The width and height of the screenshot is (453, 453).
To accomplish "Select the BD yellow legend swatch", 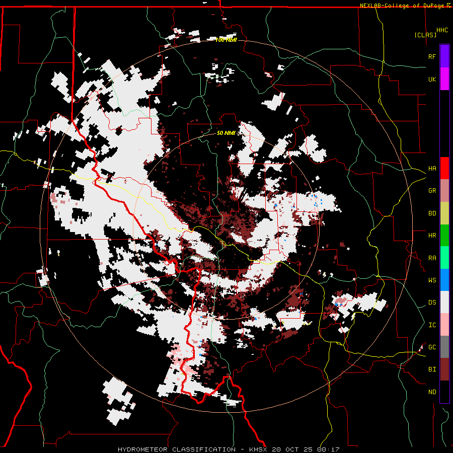I will [x=444, y=213].
